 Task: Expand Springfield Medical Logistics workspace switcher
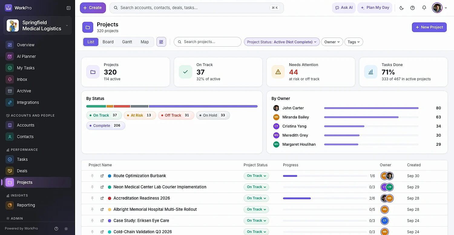pos(38,25)
